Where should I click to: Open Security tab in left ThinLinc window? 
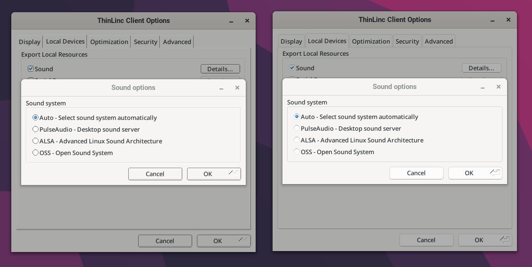tap(145, 42)
